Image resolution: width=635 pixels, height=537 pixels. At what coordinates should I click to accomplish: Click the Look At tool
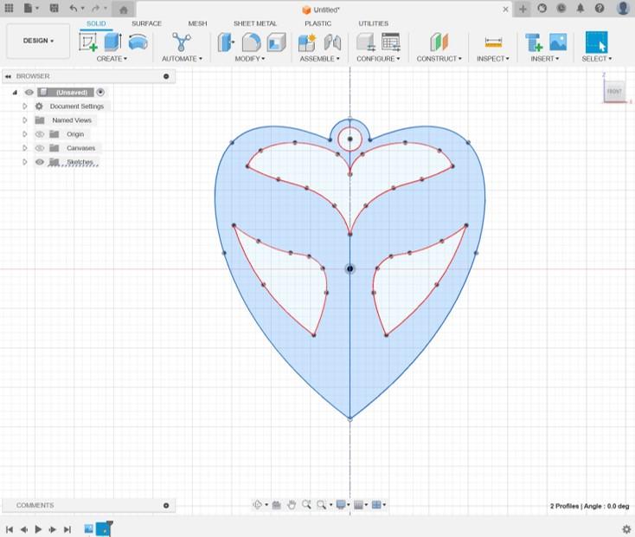(x=277, y=505)
